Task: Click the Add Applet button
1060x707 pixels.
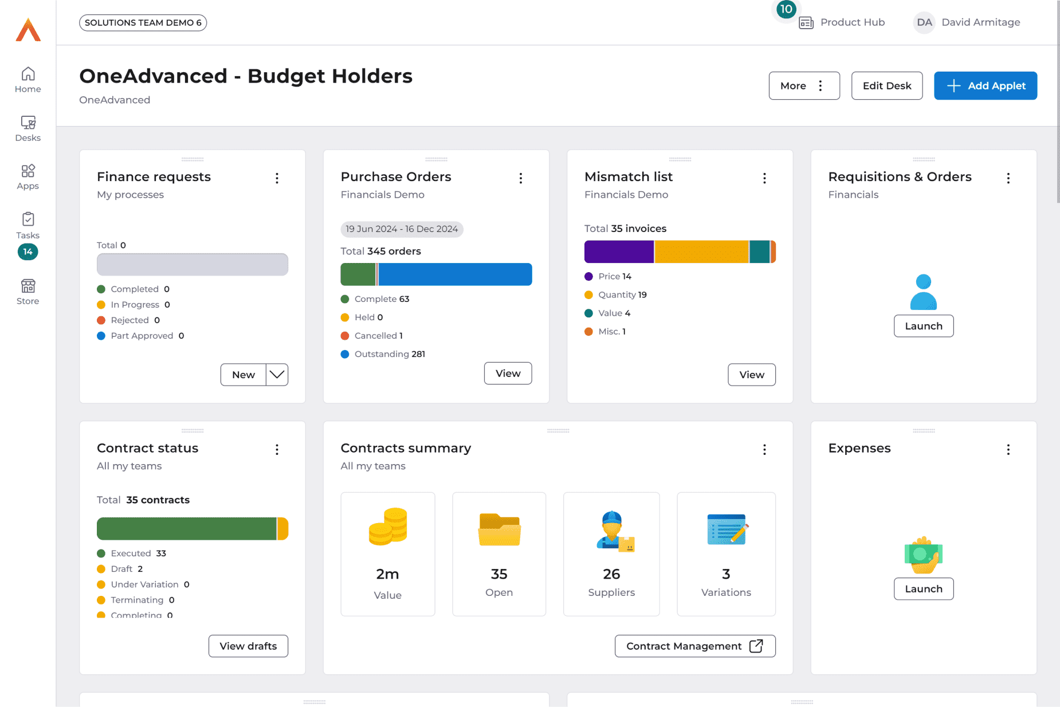Action: (x=985, y=86)
